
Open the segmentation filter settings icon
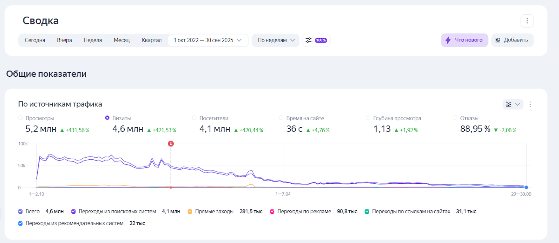(x=308, y=40)
